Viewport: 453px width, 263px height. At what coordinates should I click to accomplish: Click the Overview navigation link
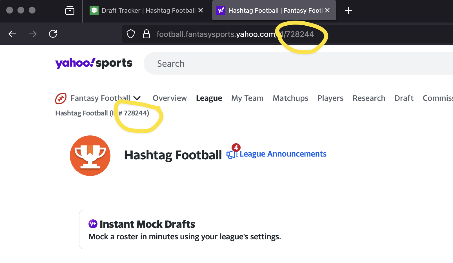170,98
